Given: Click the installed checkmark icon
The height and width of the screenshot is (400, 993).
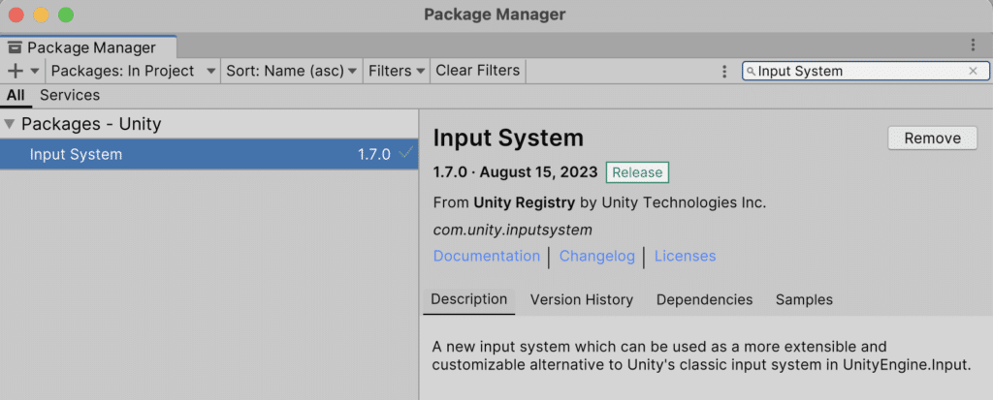Looking at the screenshot, I should coord(405,154).
